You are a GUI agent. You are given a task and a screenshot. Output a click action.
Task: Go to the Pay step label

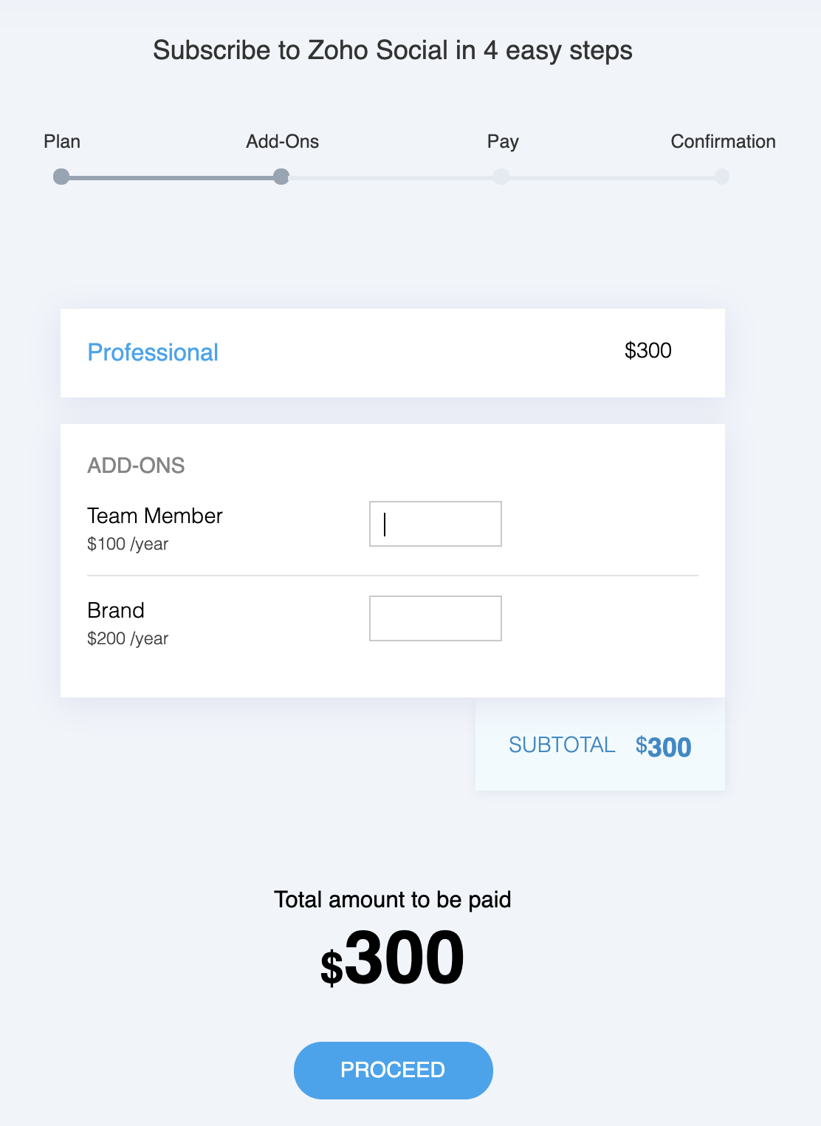(503, 141)
